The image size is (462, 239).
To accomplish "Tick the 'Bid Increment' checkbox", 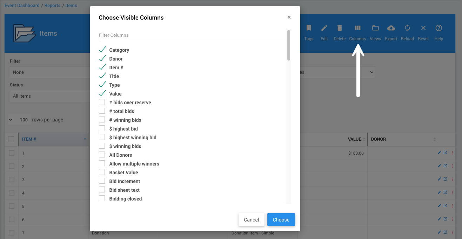I will [x=102, y=181].
